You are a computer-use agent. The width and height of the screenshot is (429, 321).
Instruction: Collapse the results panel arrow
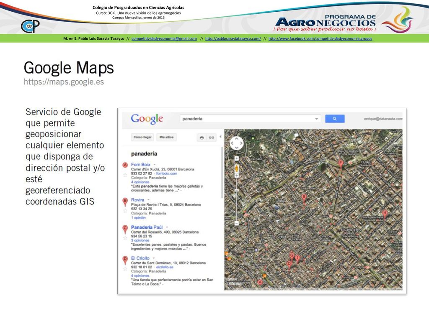pos(220,137)
